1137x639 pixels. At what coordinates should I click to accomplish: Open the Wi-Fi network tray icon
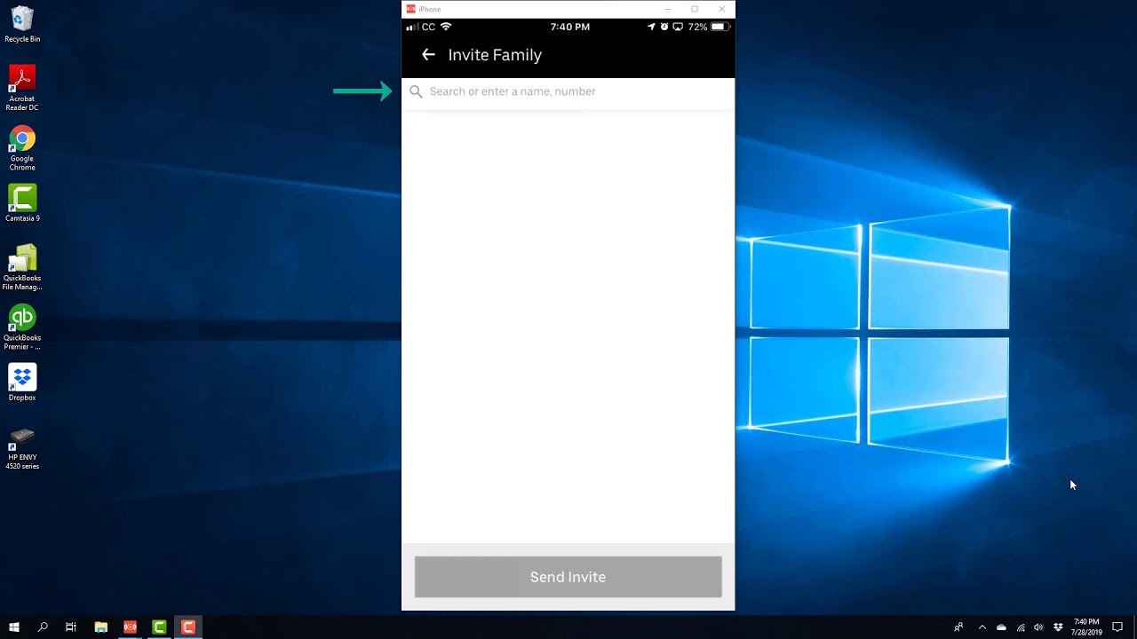(1021, 627)
